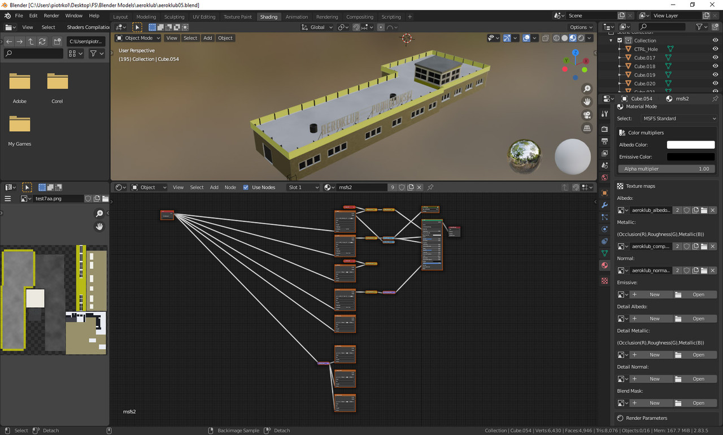Create a new folder in file browser
Image resolution: width=723 pixels, height=435 pixels.
58,41
